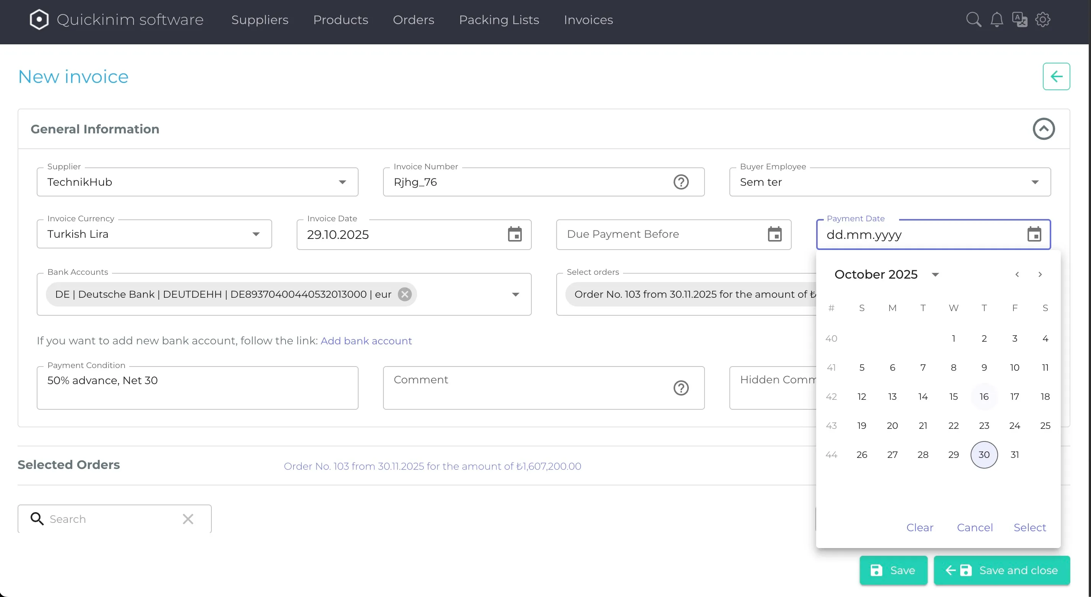Collapse the General Information section

tap(1044, 129)
